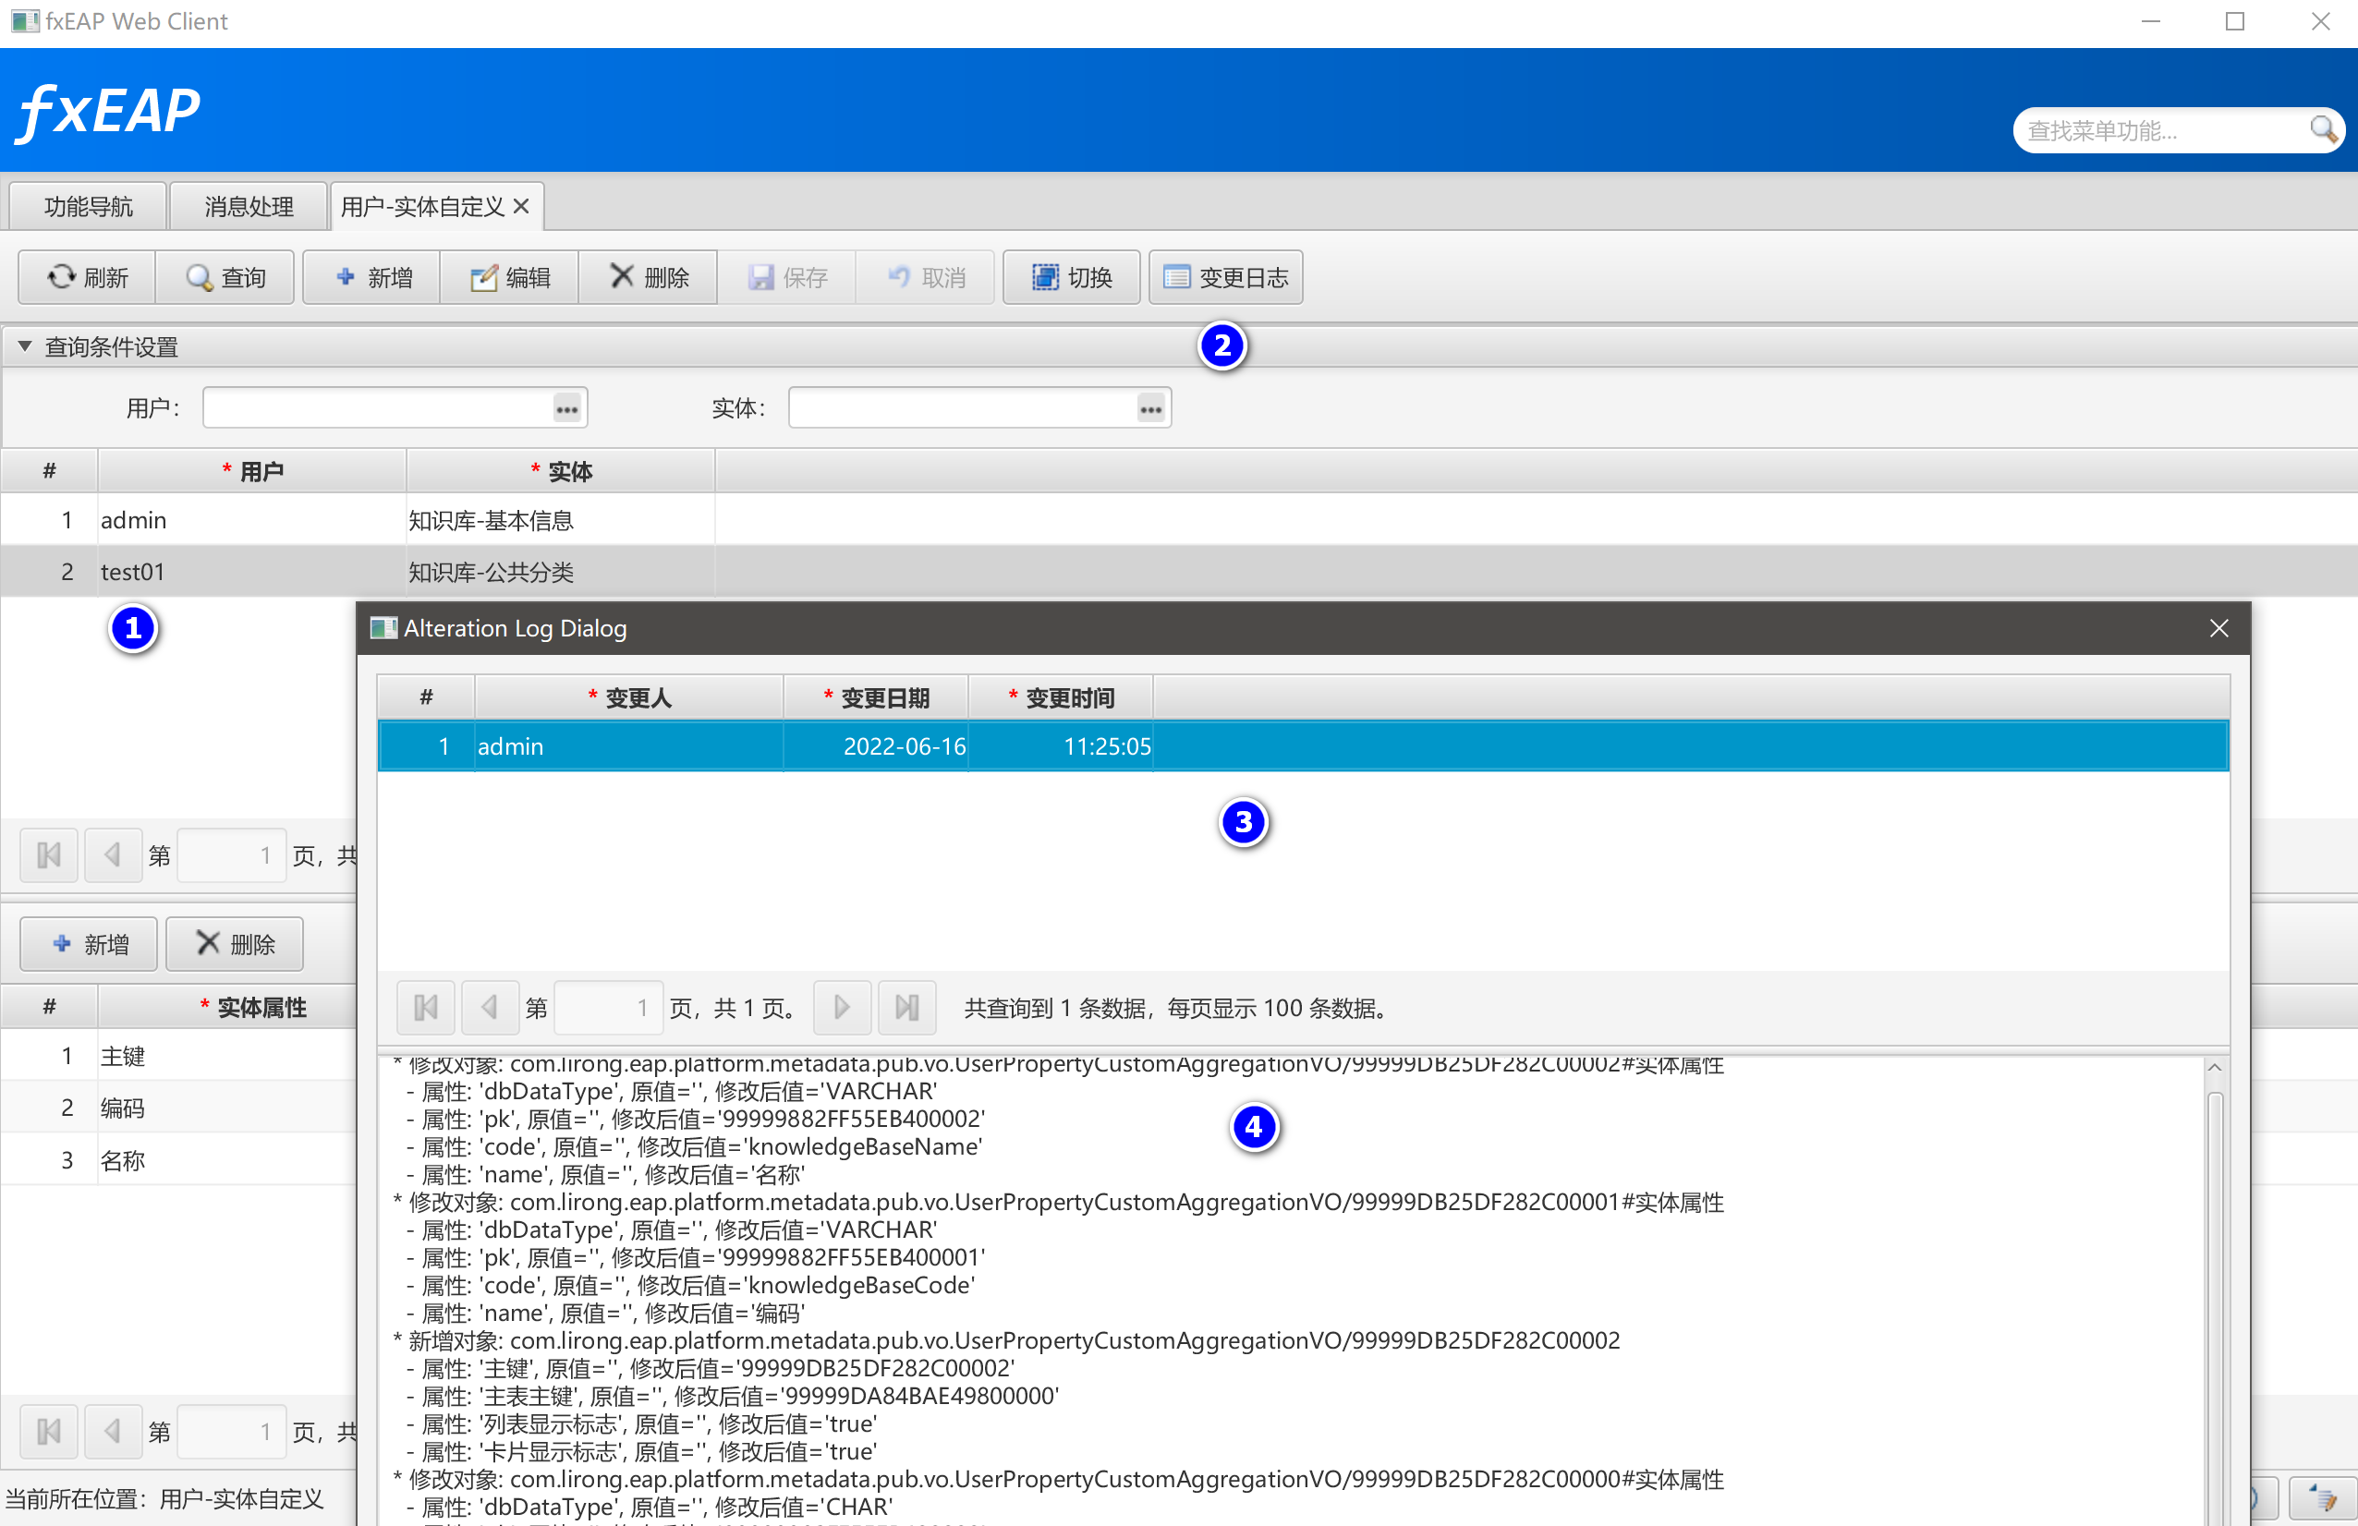
Task: Click scroll-up arrow of the log text area
Action: point(2215,1069)
